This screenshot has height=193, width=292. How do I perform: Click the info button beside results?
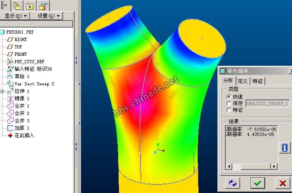pos(285,148)
